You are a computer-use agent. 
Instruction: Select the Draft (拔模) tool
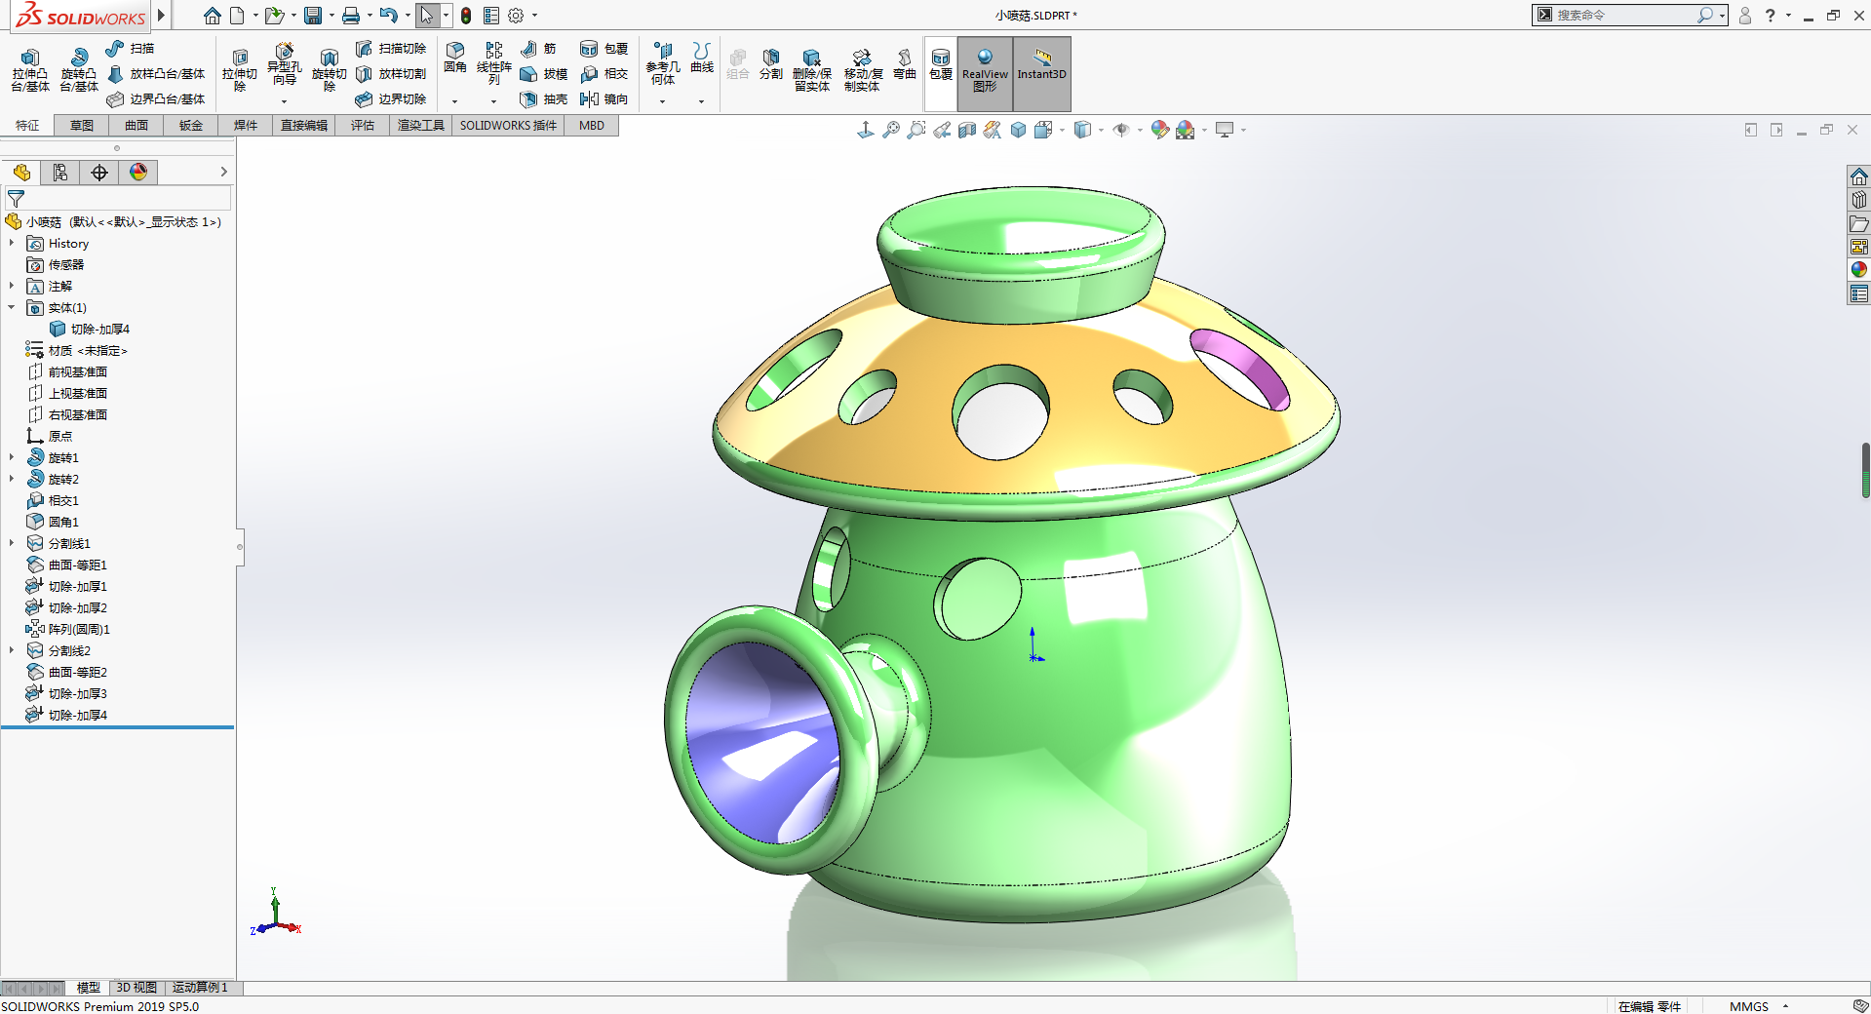tap(544, 74)
